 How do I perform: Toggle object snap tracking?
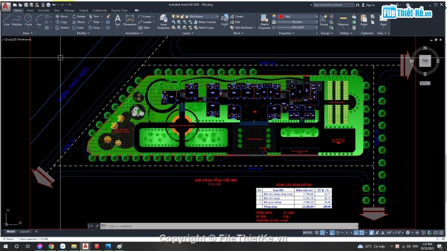click(356, 233)
